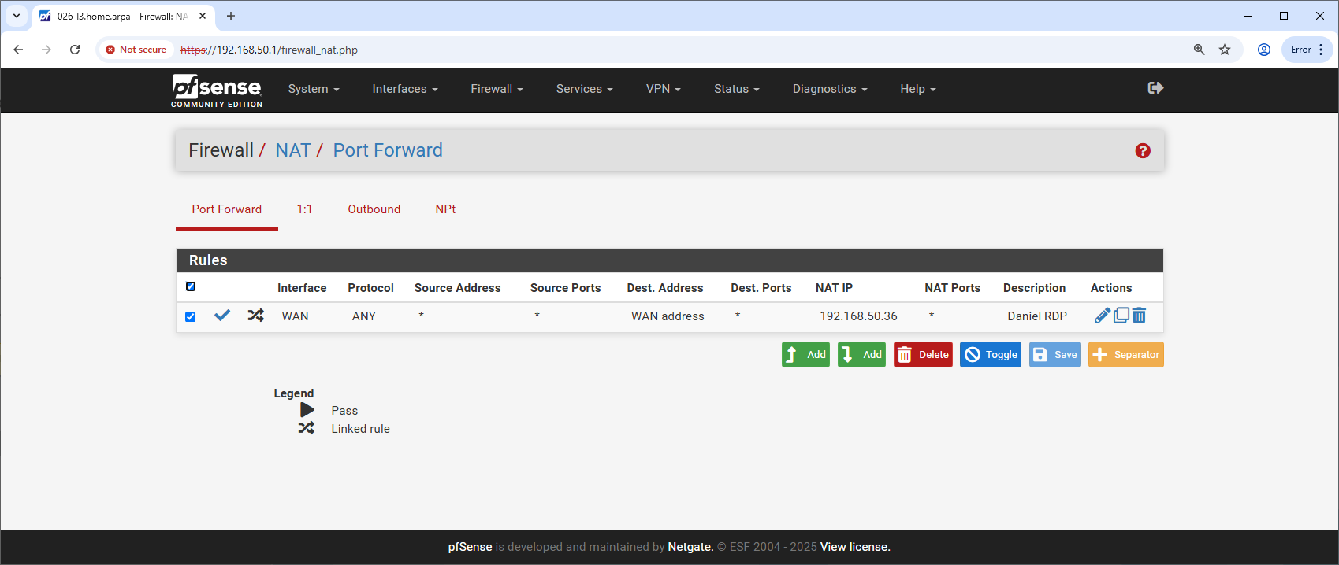This screenshot has width=1339, height=565.
Task: Select the Port Forward tab
Action: click(x=227, y=209)
